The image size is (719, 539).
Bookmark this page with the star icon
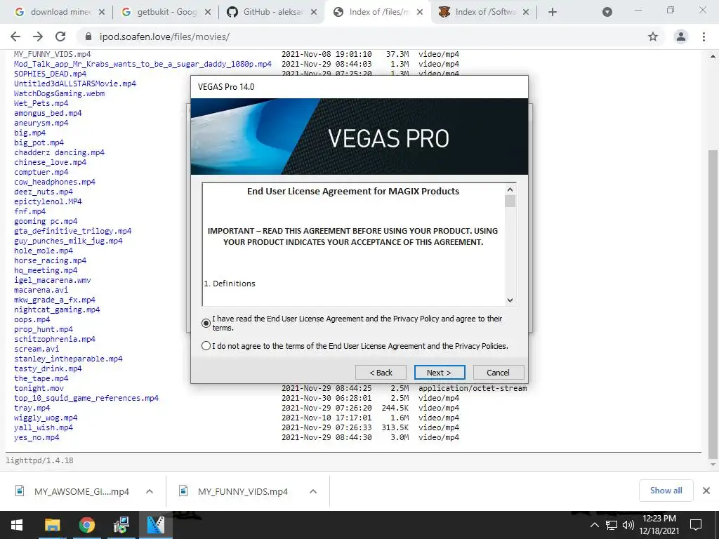click(653, 36)
